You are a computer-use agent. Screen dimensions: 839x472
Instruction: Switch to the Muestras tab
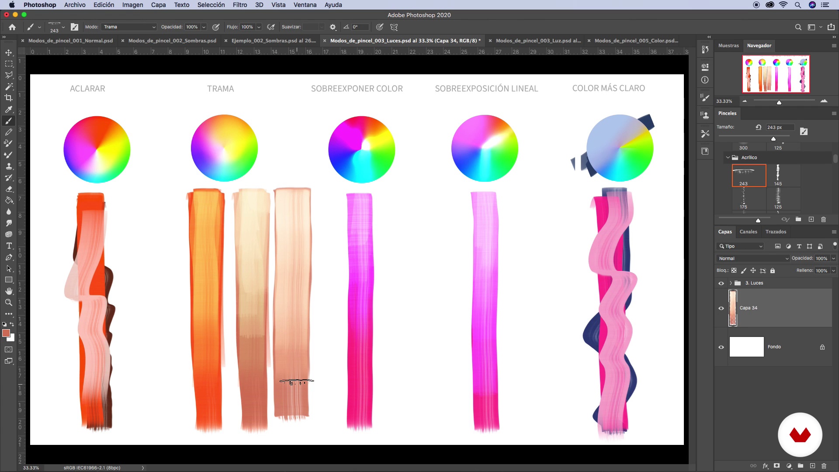[x=728, y=45]
